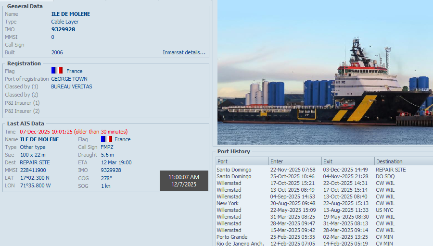Select the Willemstad row entered 15-Mar-2025

tap(324, 230)
